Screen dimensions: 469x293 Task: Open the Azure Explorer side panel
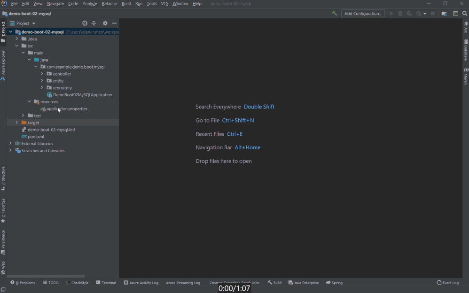coord(3,65)
